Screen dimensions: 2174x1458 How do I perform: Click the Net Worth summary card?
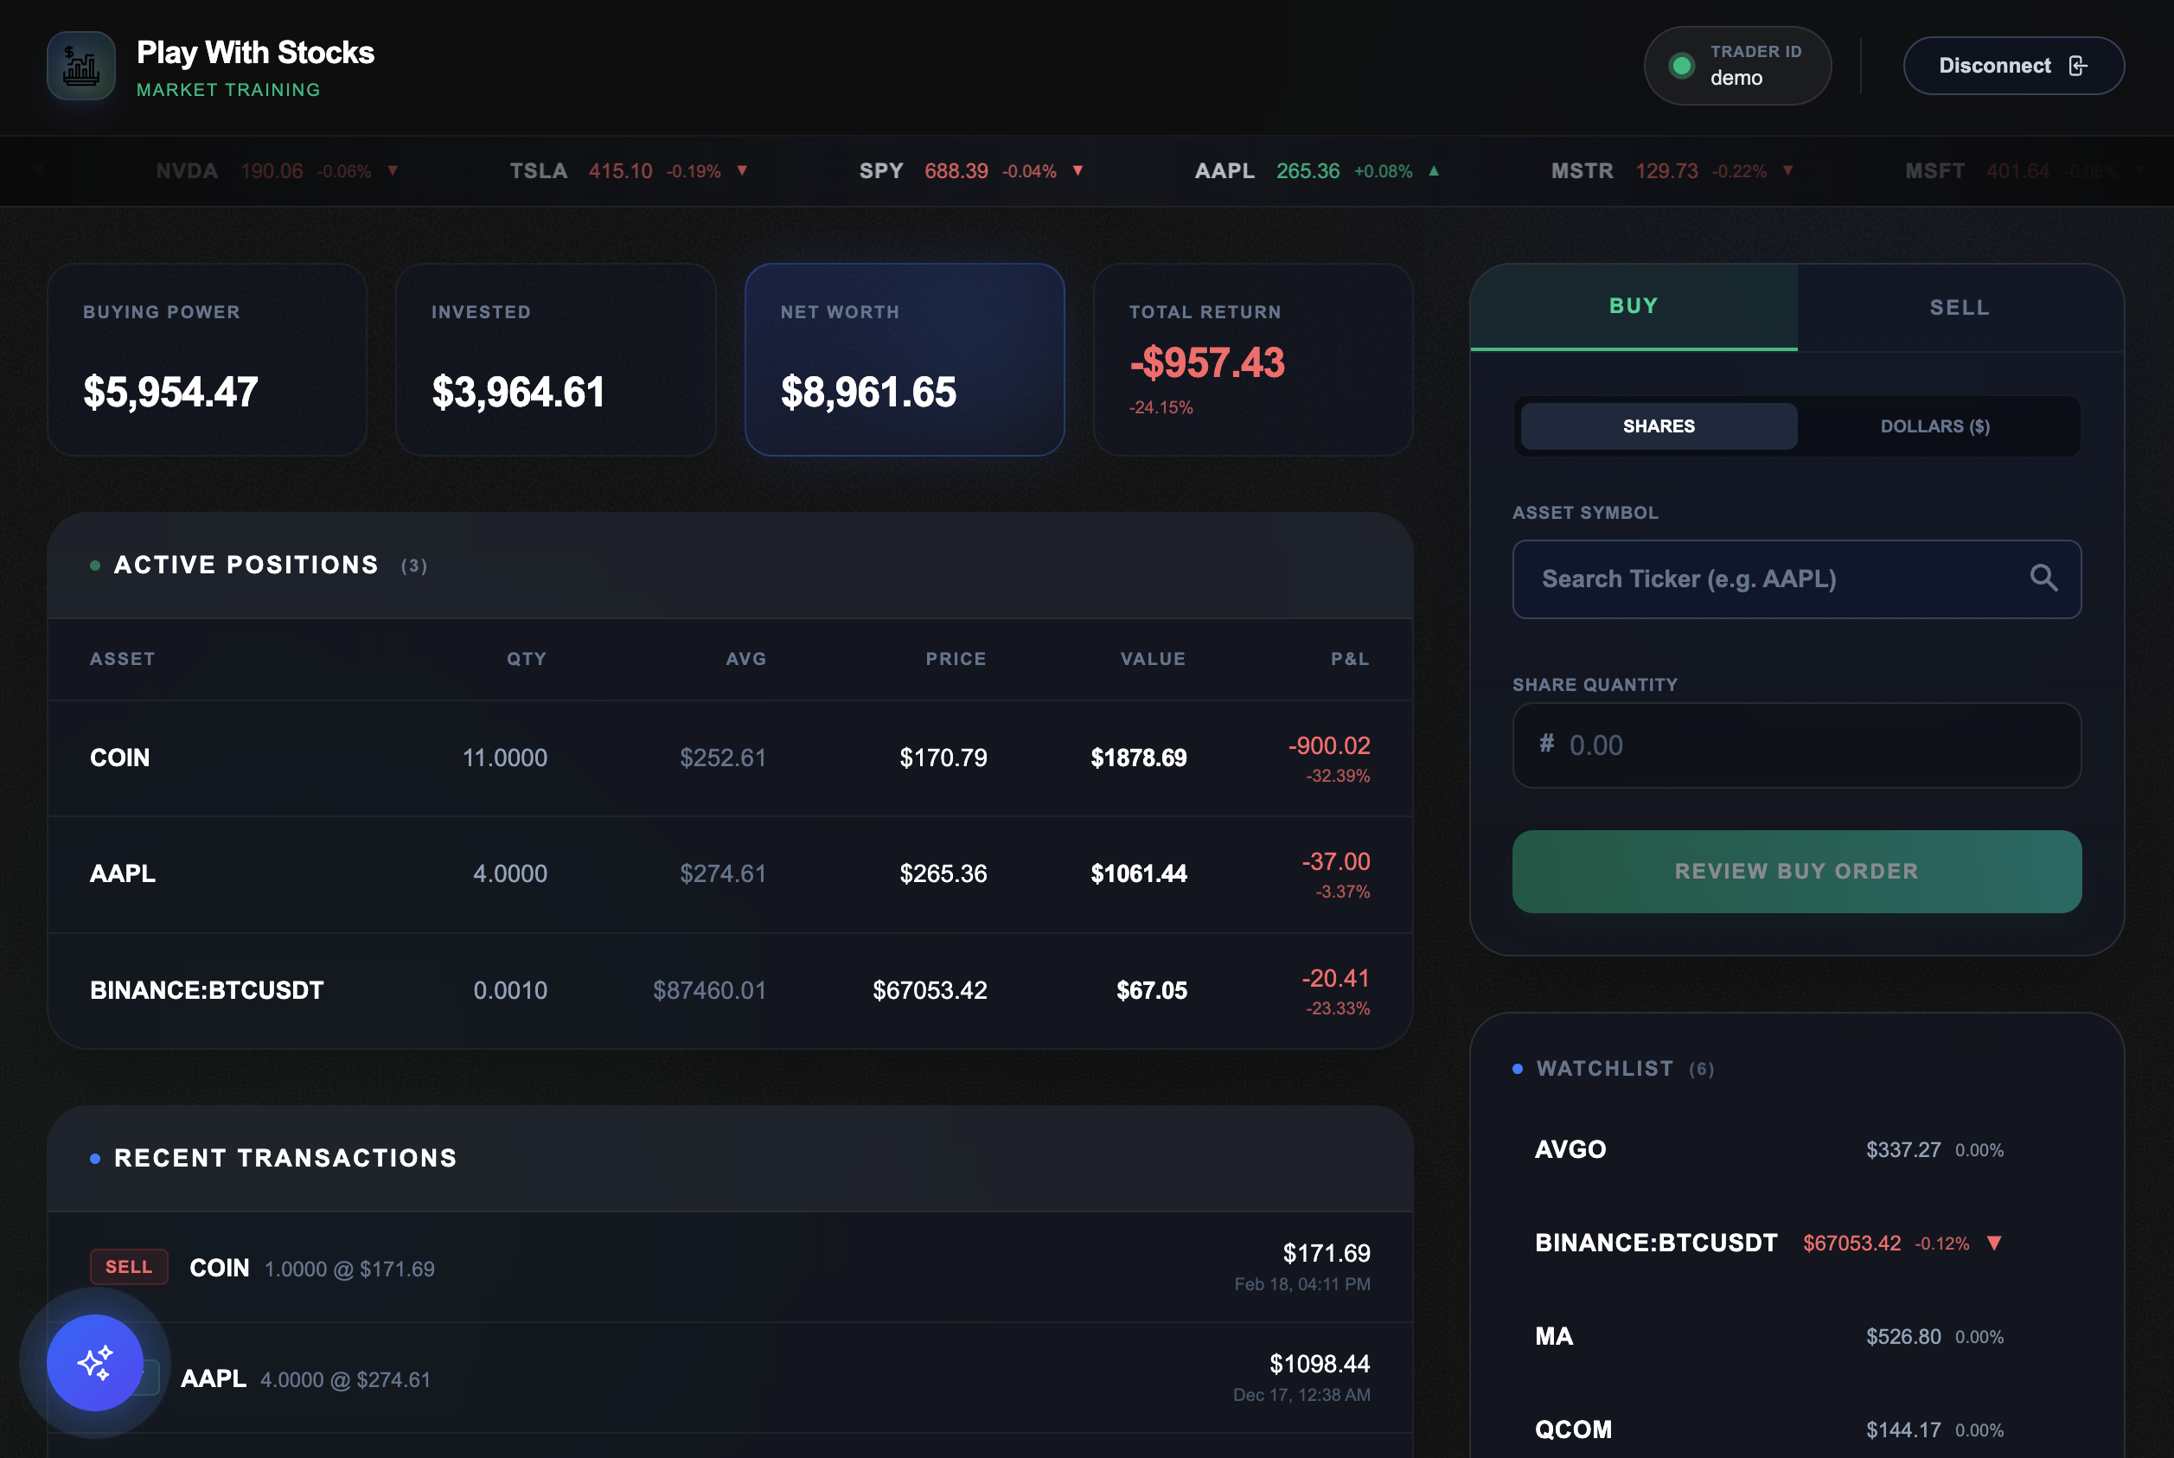pos(904,360)
